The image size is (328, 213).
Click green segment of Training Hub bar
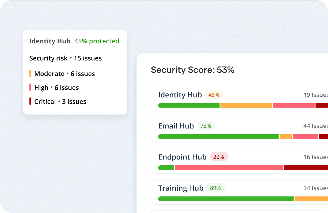226,199
